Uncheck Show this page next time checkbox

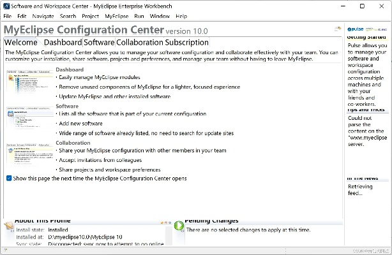pyautogui.click(x=9, y=178)
